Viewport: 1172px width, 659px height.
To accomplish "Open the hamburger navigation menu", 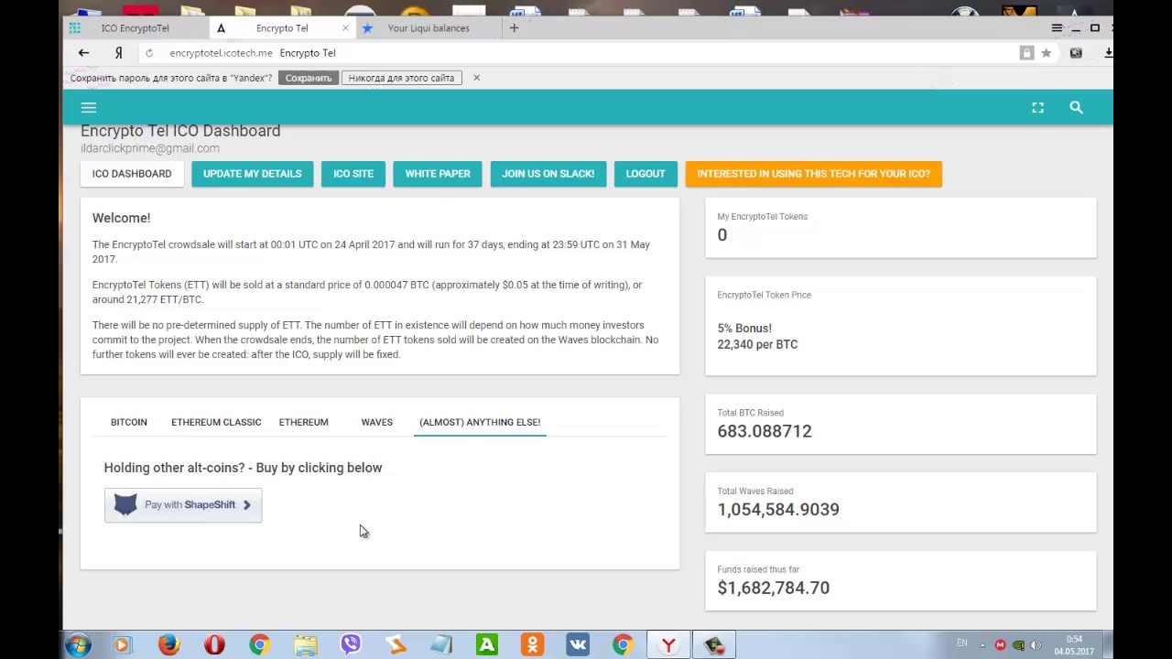I will tap(89, 108).
